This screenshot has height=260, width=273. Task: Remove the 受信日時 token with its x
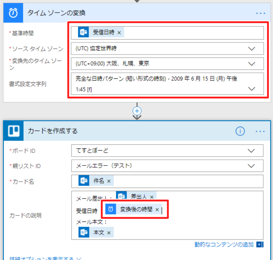119,33
